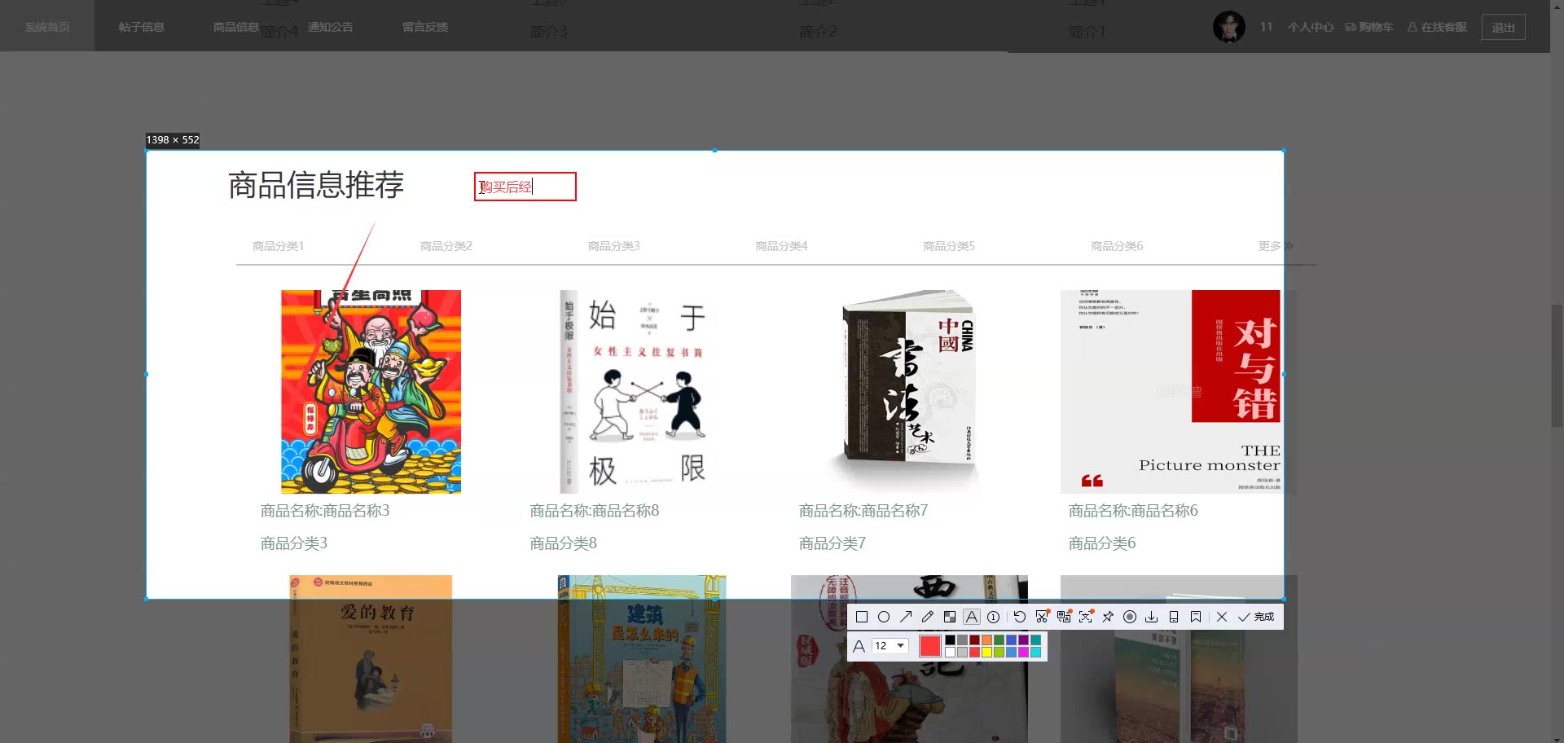Save the screenshot with download icon

tap(1152, 618)
